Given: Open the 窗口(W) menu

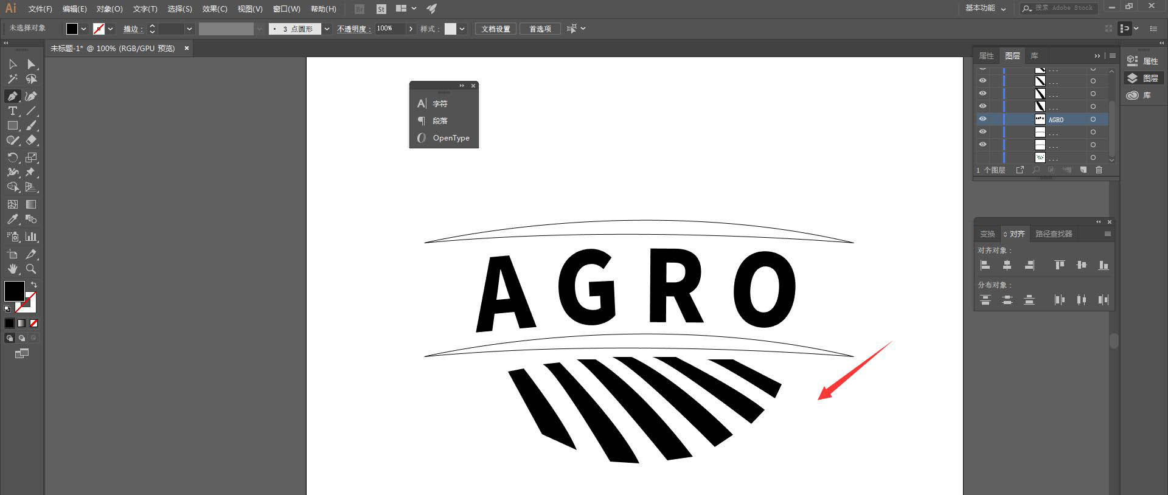Looking at the screenshot, I should (287, 9).
